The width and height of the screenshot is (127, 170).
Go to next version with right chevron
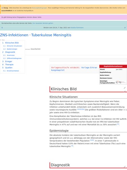click(x=125, y=28)
